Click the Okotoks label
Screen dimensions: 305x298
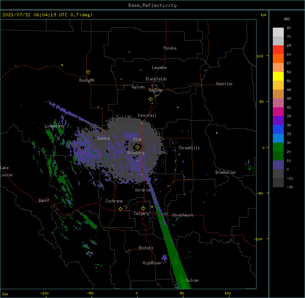146,248
